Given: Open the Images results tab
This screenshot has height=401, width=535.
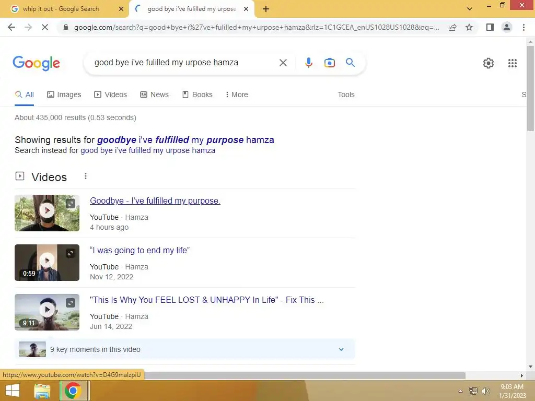Looking at the screenshot, I should pyautogui.click(x=64, y=95).
